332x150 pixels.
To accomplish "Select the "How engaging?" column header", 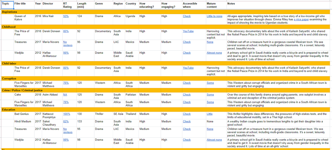I will pyautogui.click(x=171, y=5).
